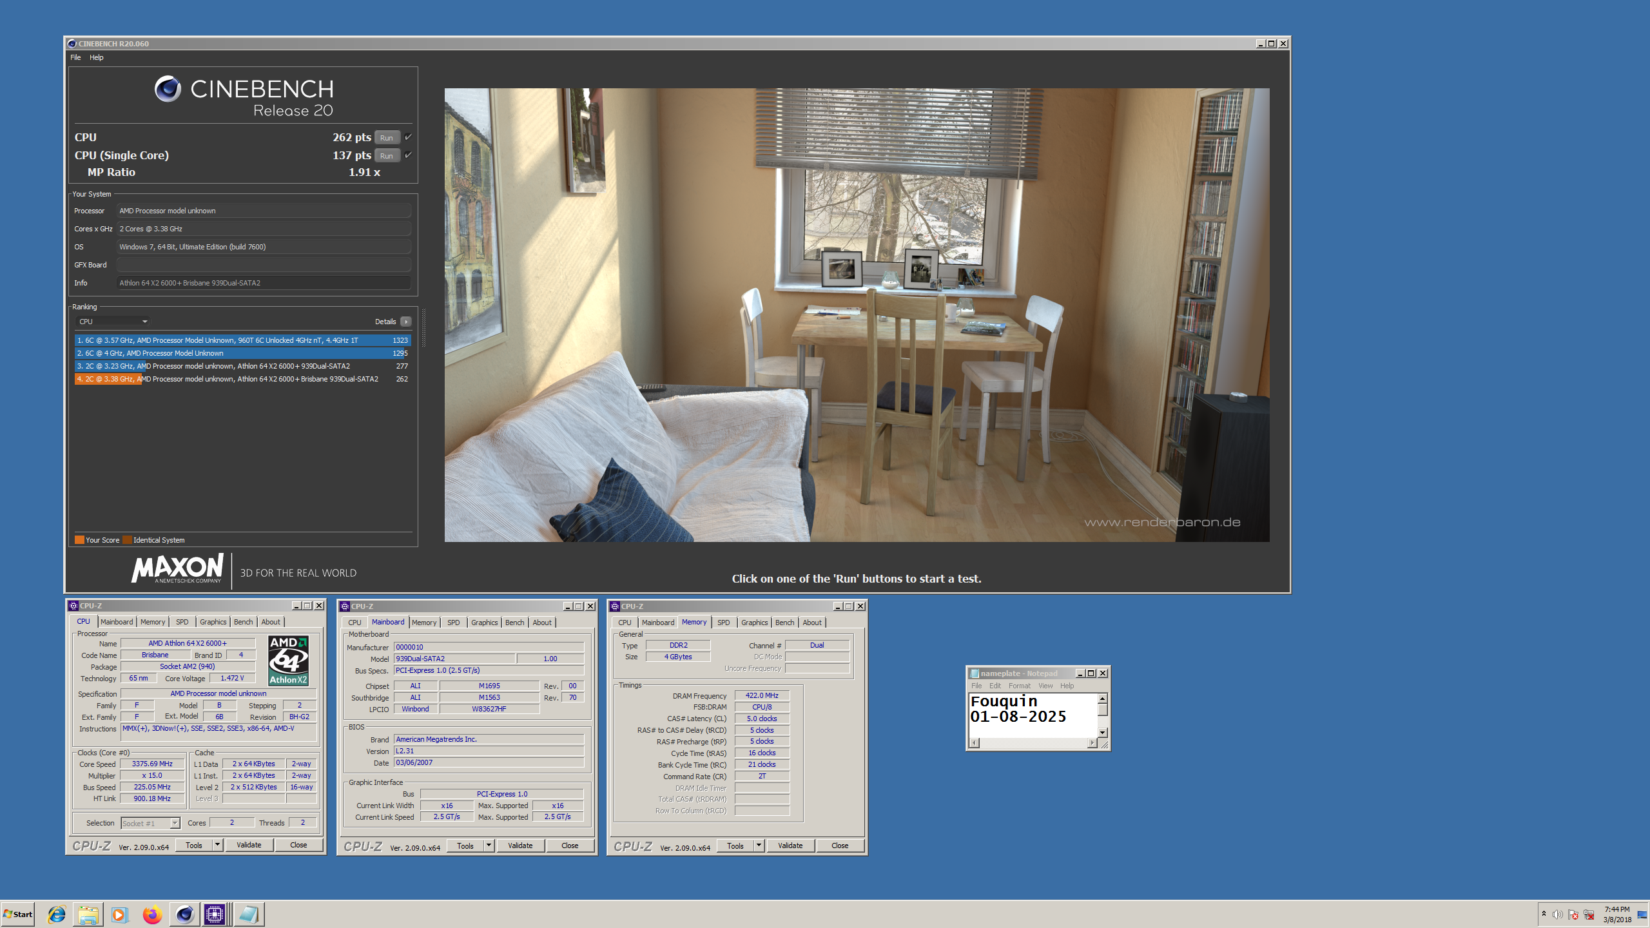The width and height of the screenshot is (1650, 928).
Task: Switch to Notepad via its taskbar icon
Action: point(249,914)
